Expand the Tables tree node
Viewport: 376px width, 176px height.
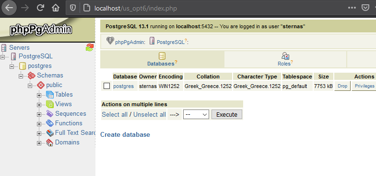point(39,95)
